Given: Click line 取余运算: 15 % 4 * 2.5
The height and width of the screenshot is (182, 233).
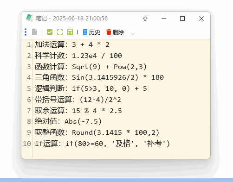Looking at the screenshot, I should point(78,111).
